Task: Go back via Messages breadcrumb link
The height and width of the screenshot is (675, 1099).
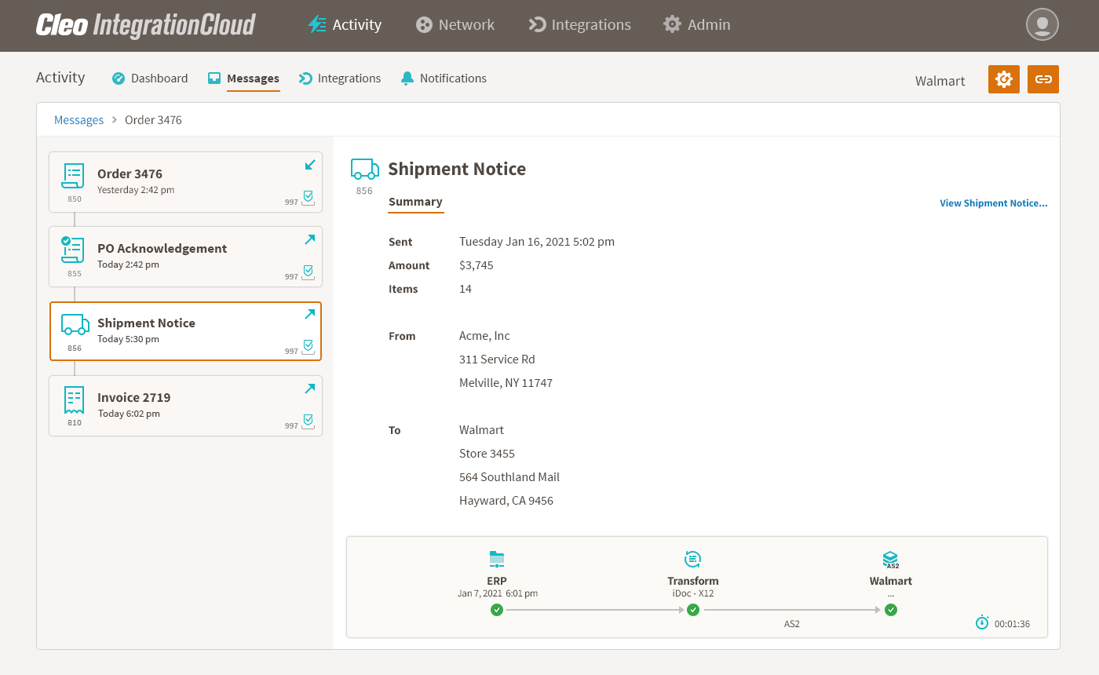Action: pyautogui.click(x=78, y=120)
